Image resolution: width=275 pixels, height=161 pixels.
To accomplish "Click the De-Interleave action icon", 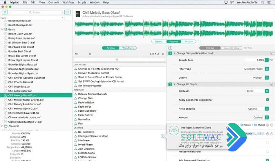I will coord(76,132).
